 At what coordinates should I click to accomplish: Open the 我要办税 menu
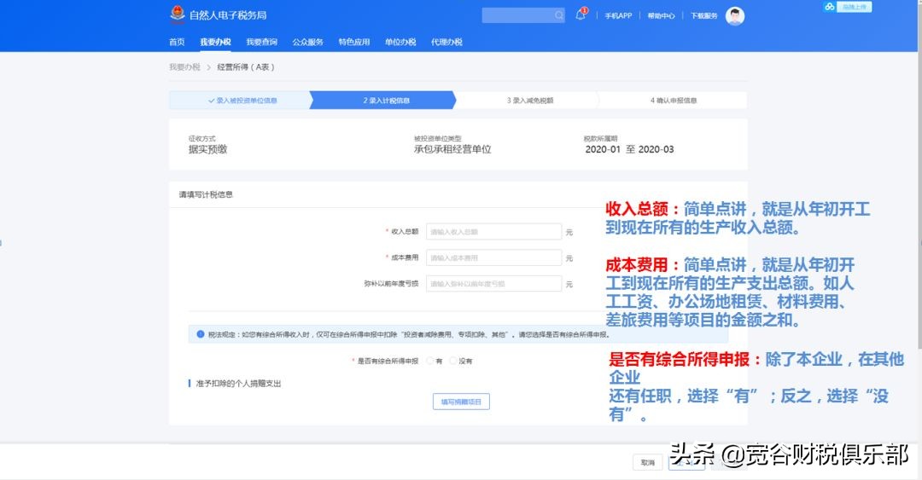[215, 42]
